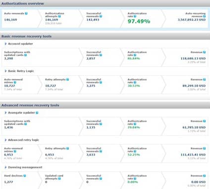Viewport: 210px width, 189px height.
Task: Show Authorization rate help in Dunning management
Action: pyautogui.click(x=135, y=179)
